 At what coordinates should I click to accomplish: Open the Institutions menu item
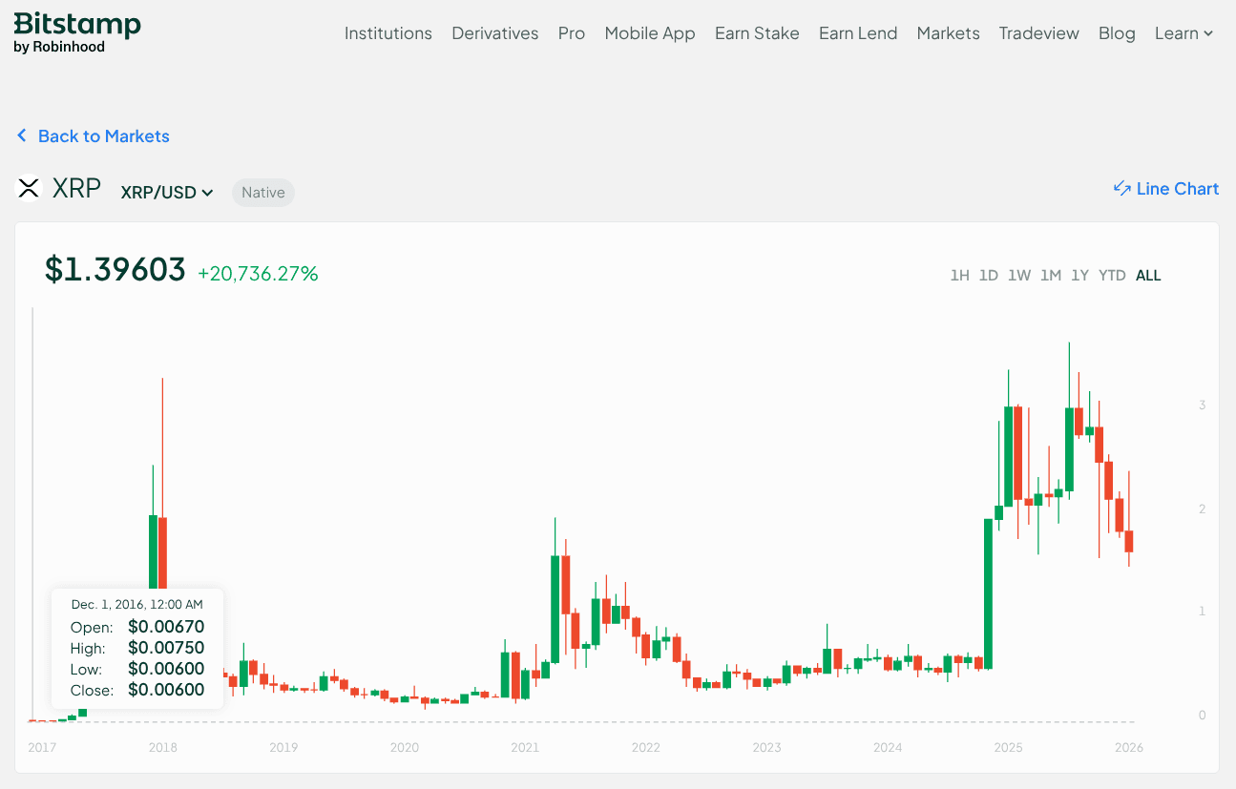point(388,33)
